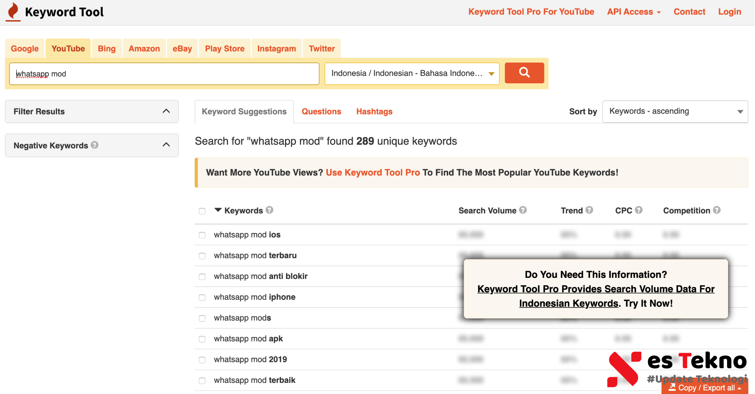The height and width of the screenshot is (394, 755).
Task: Check the 'whatsapp mod ios' checkbox
Action: pyautogui.click(x=202, y=235)
